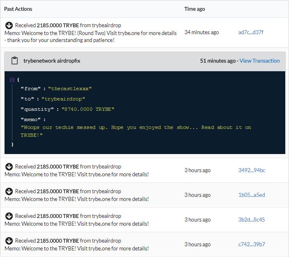Click the received arrow icon for transaction 3b2d...8c45
This screenshot has height=257, width=289.
click(x=9, y=216)
